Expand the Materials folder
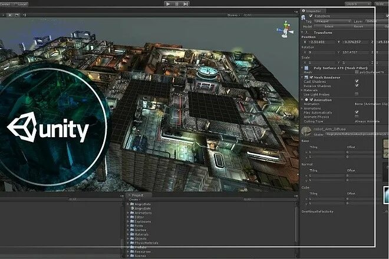The image size is (389, 259). coord(128,234)
